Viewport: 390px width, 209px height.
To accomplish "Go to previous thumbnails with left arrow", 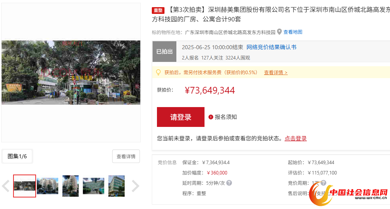I will pyautogui.click(x=6, y=186).
